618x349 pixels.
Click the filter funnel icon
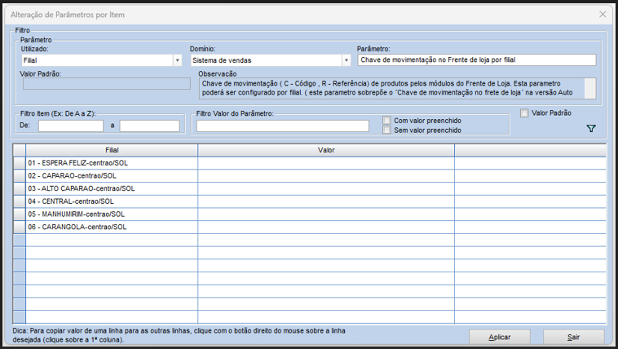point(592,129)
